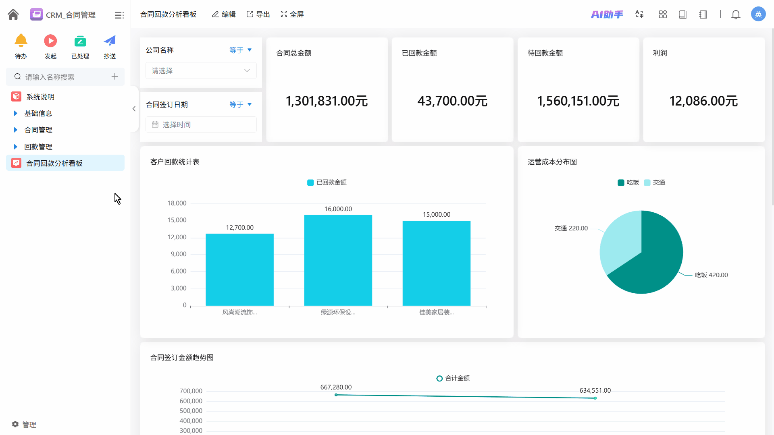Expand the 基础信息 tree node
Image resolution: width=774 pixels, height=435 pixels.
(15, 113)
